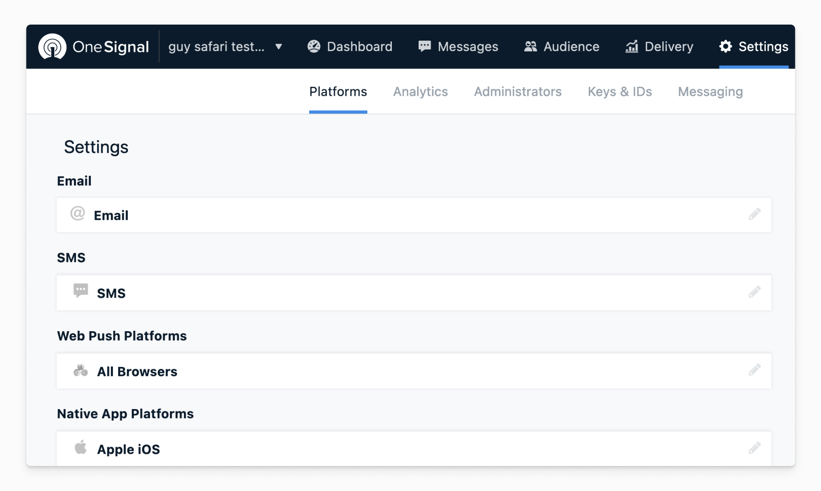Click the Apple iOS pencil edit icon
The image size is (821, 491).
(754, 448)
